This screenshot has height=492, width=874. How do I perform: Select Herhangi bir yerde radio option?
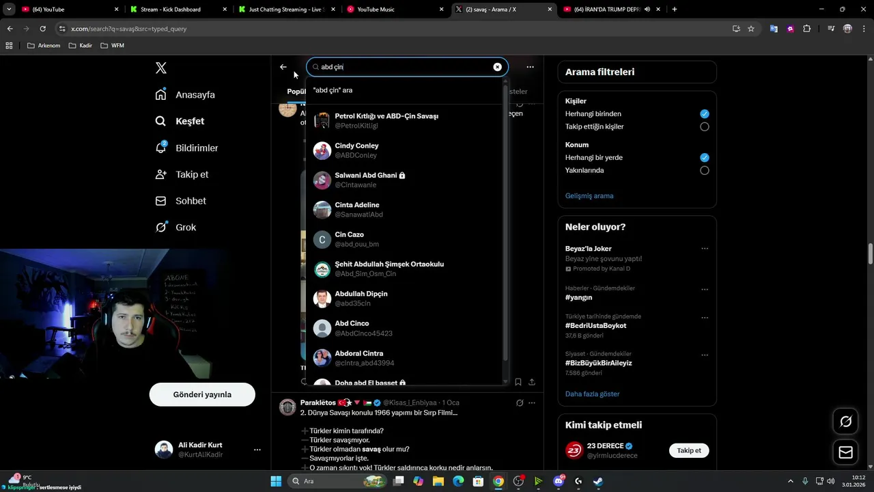pyautogui.click(x=704, y=157)
